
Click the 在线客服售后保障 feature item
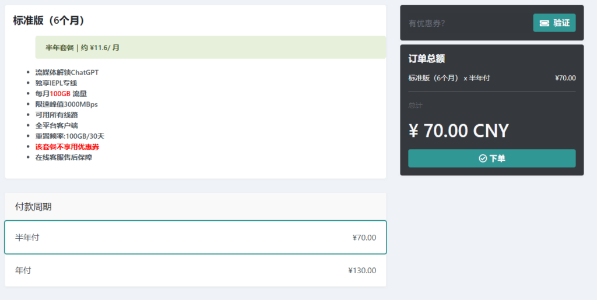click(x=64, y=157)
